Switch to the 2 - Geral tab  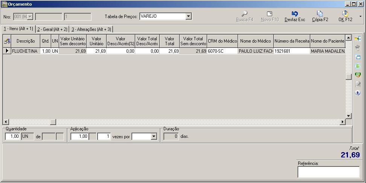(x=52, y=29)
